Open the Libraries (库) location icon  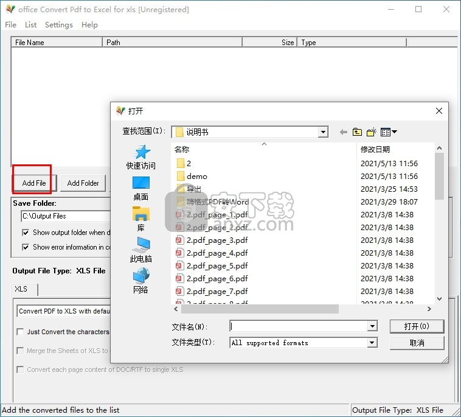coord(141,214)
